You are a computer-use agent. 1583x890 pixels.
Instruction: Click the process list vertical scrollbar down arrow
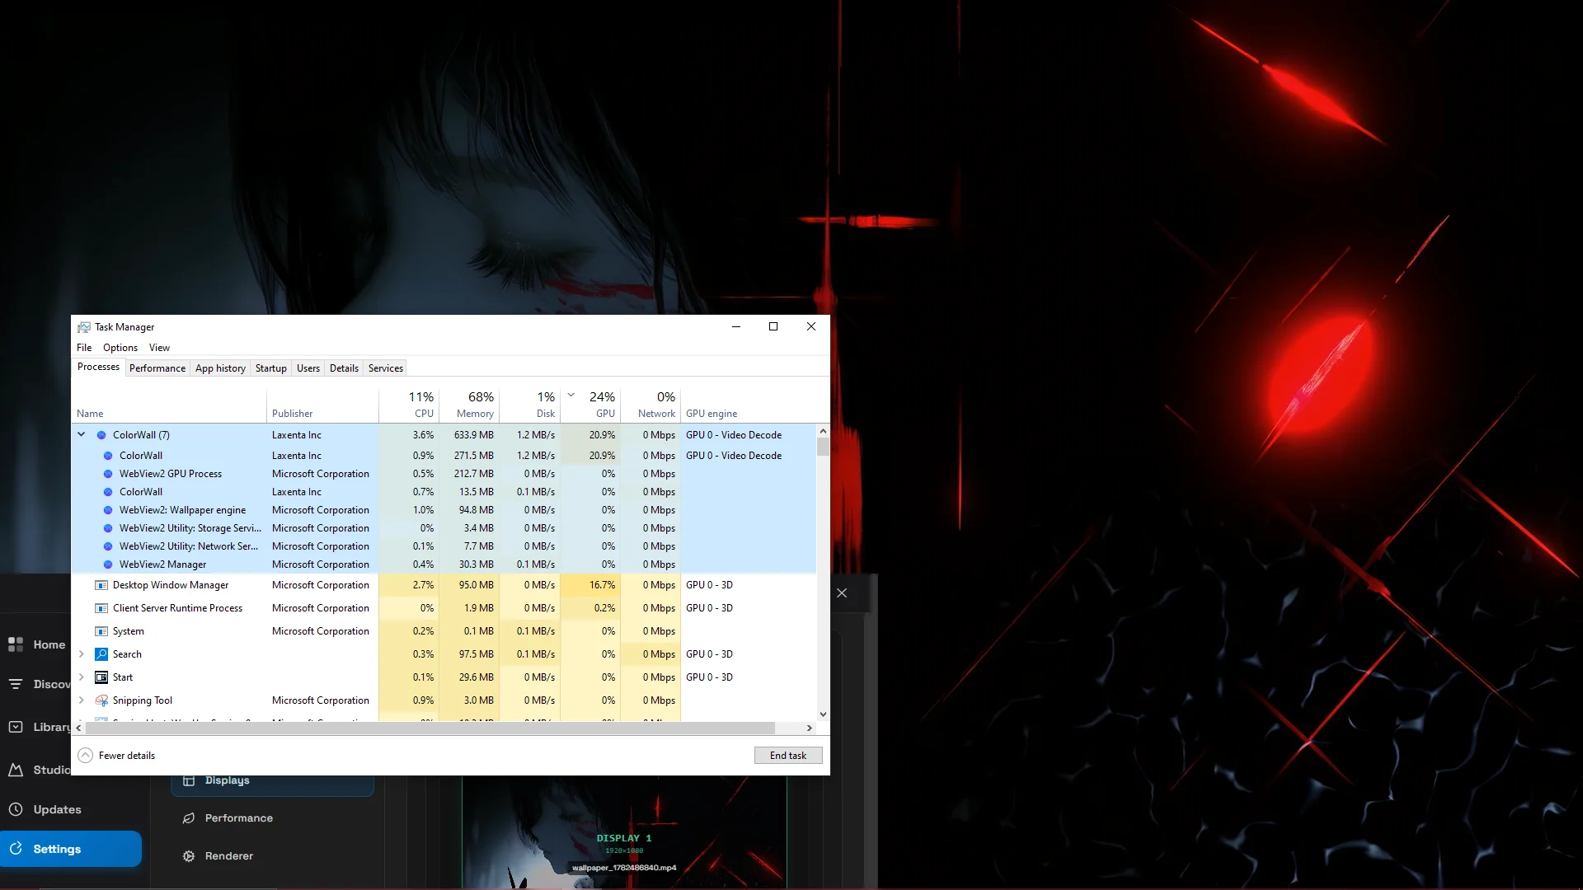[x=823, y=714]
